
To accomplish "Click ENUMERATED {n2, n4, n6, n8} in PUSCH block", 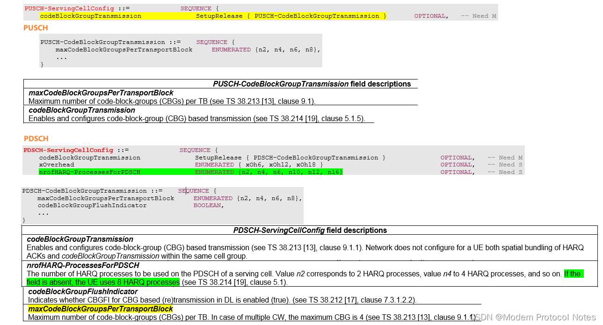I will (x=266, y=50).
